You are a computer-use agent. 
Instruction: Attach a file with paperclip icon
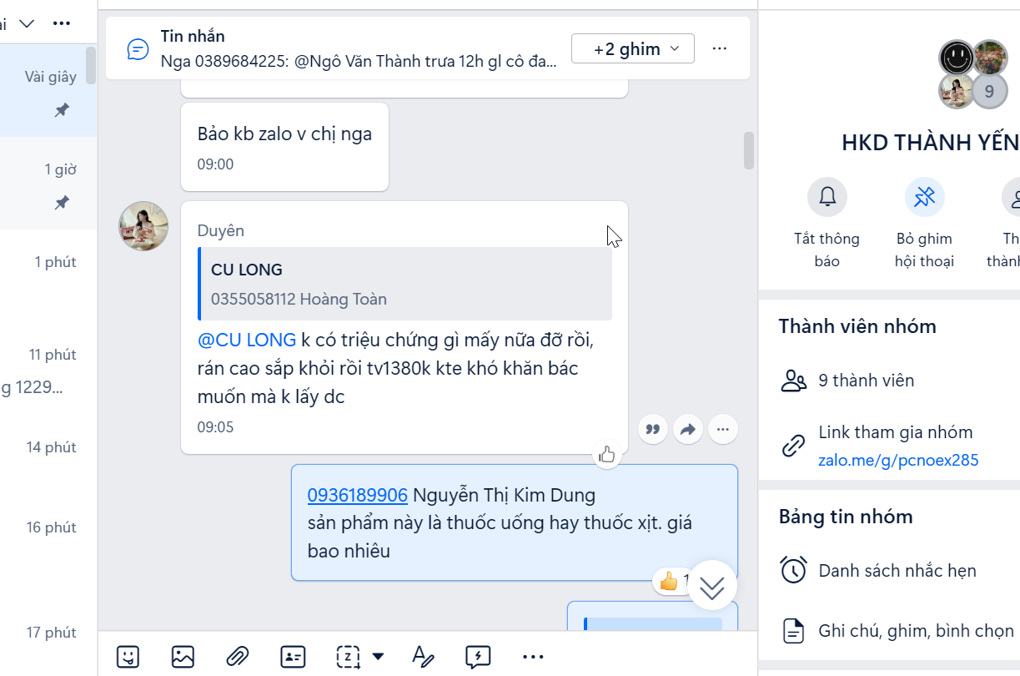coord(238,657)
